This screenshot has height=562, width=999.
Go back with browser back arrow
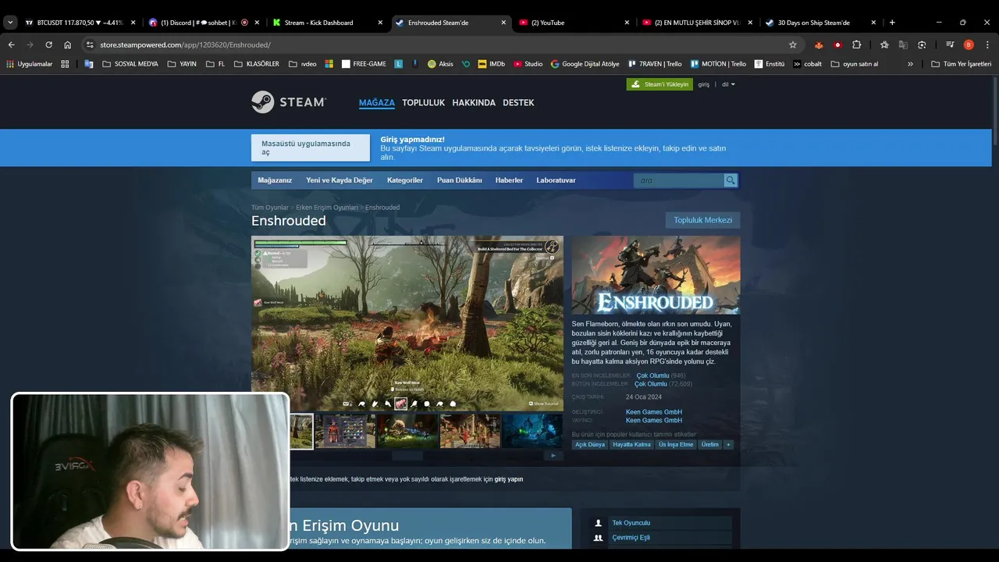click(12, 44)
